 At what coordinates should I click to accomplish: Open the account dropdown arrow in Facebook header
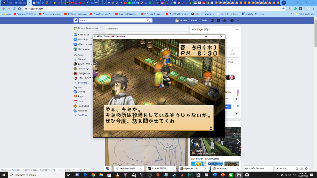click(238, 20)
